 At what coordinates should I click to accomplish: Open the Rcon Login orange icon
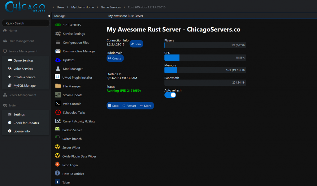pyautogui.click(x=57, y=164)
